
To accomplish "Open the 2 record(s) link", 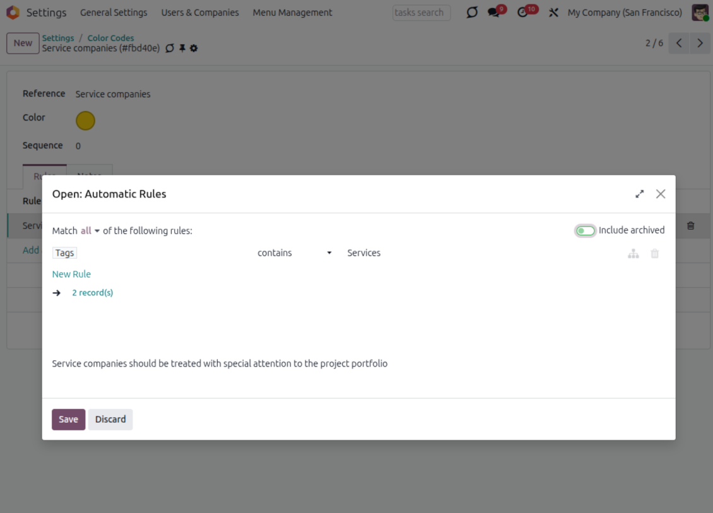I will pyautogui.click(x=92, y=293).
